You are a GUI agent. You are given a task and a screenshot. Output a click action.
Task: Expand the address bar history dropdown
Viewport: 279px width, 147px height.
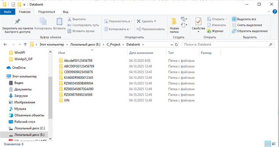(172, 45)
